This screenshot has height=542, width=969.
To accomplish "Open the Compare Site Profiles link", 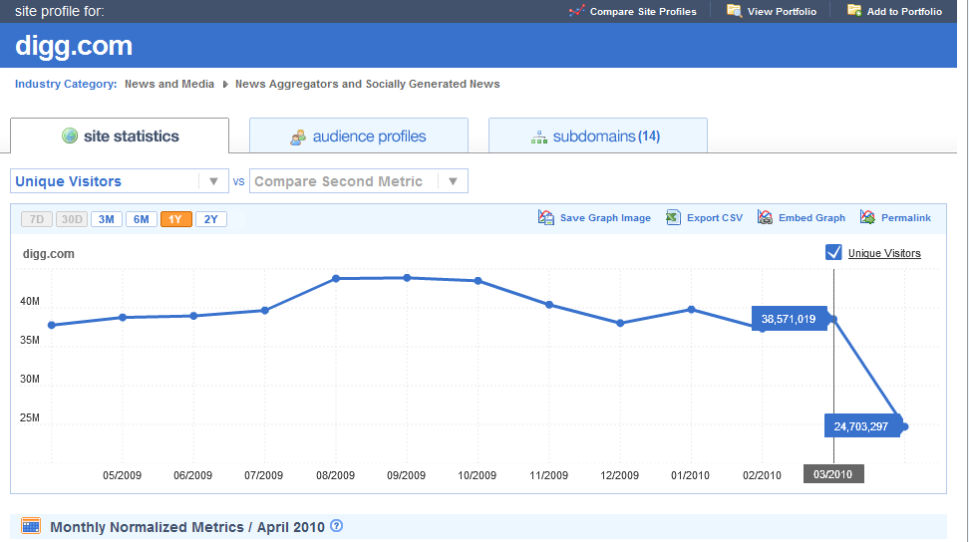I will click(643, 11).
